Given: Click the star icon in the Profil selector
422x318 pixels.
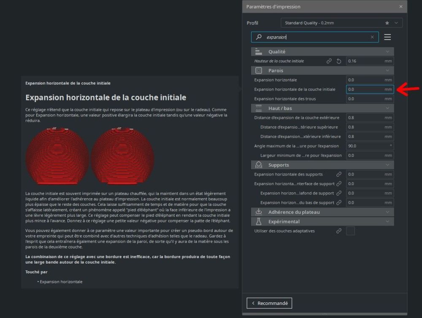Looking at the screenshot, I should (x=387, y=23).
